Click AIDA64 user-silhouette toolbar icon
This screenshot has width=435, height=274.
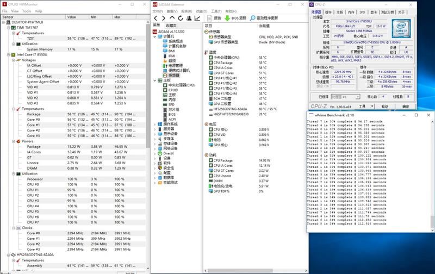pyautogui.click(x=189, y=18)
